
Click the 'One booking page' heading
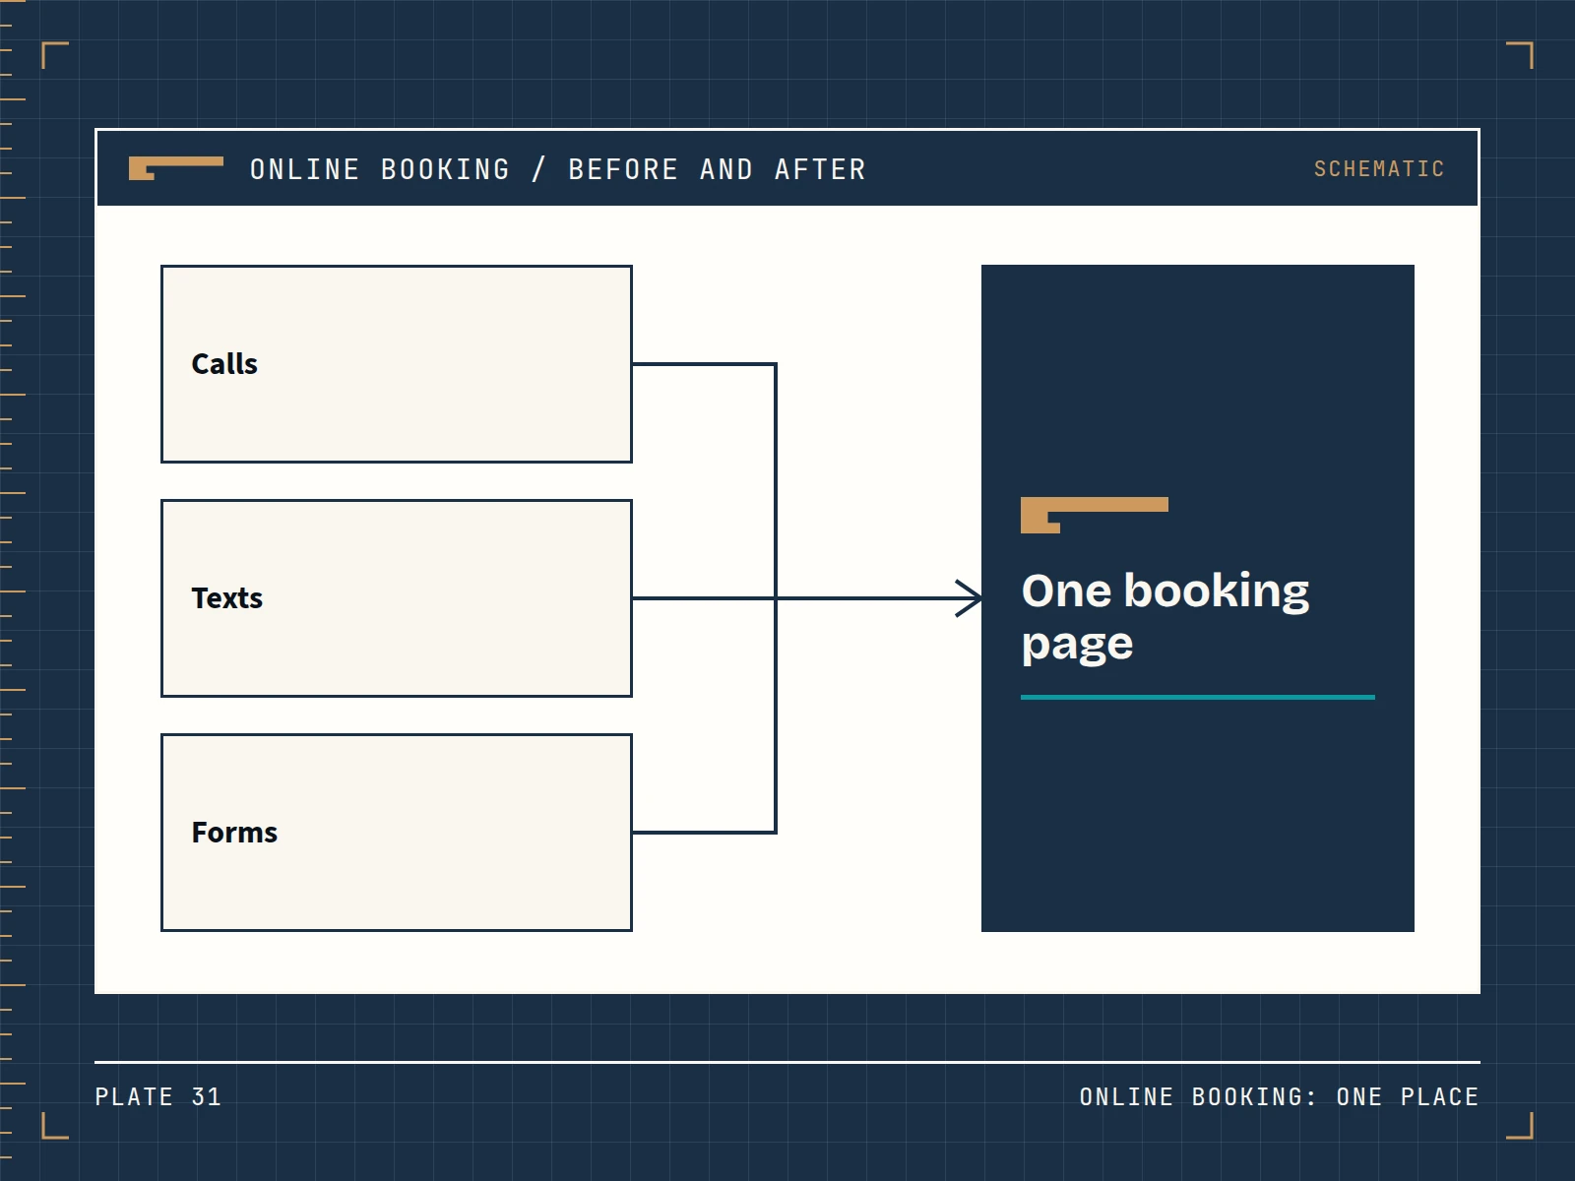tap(1165, 617)
